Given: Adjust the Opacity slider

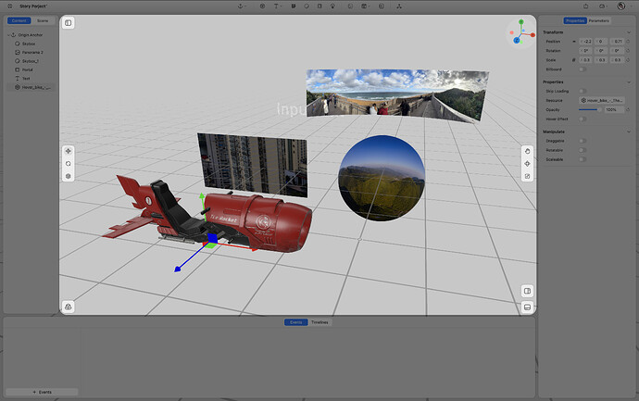Looking at the screenshot, I should click(x=588, y=109).
